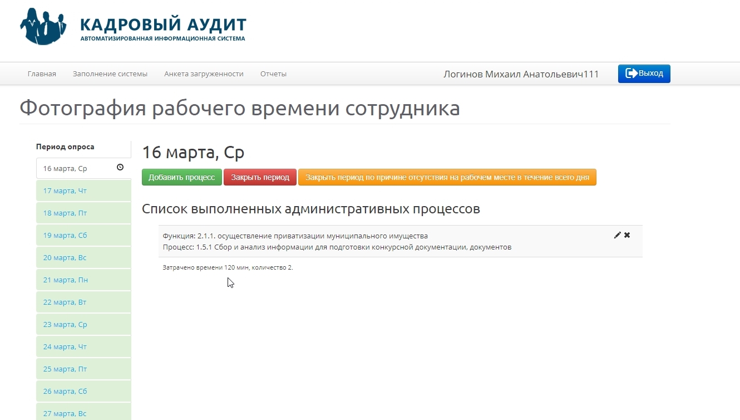The height and width of the screenshot is (420, 740).
Task: Edit the process entry with pencil icon
Action: (617, 235)
